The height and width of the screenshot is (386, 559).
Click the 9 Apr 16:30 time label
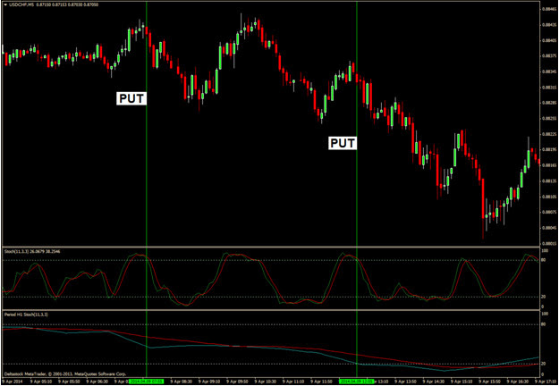(517, 381)
